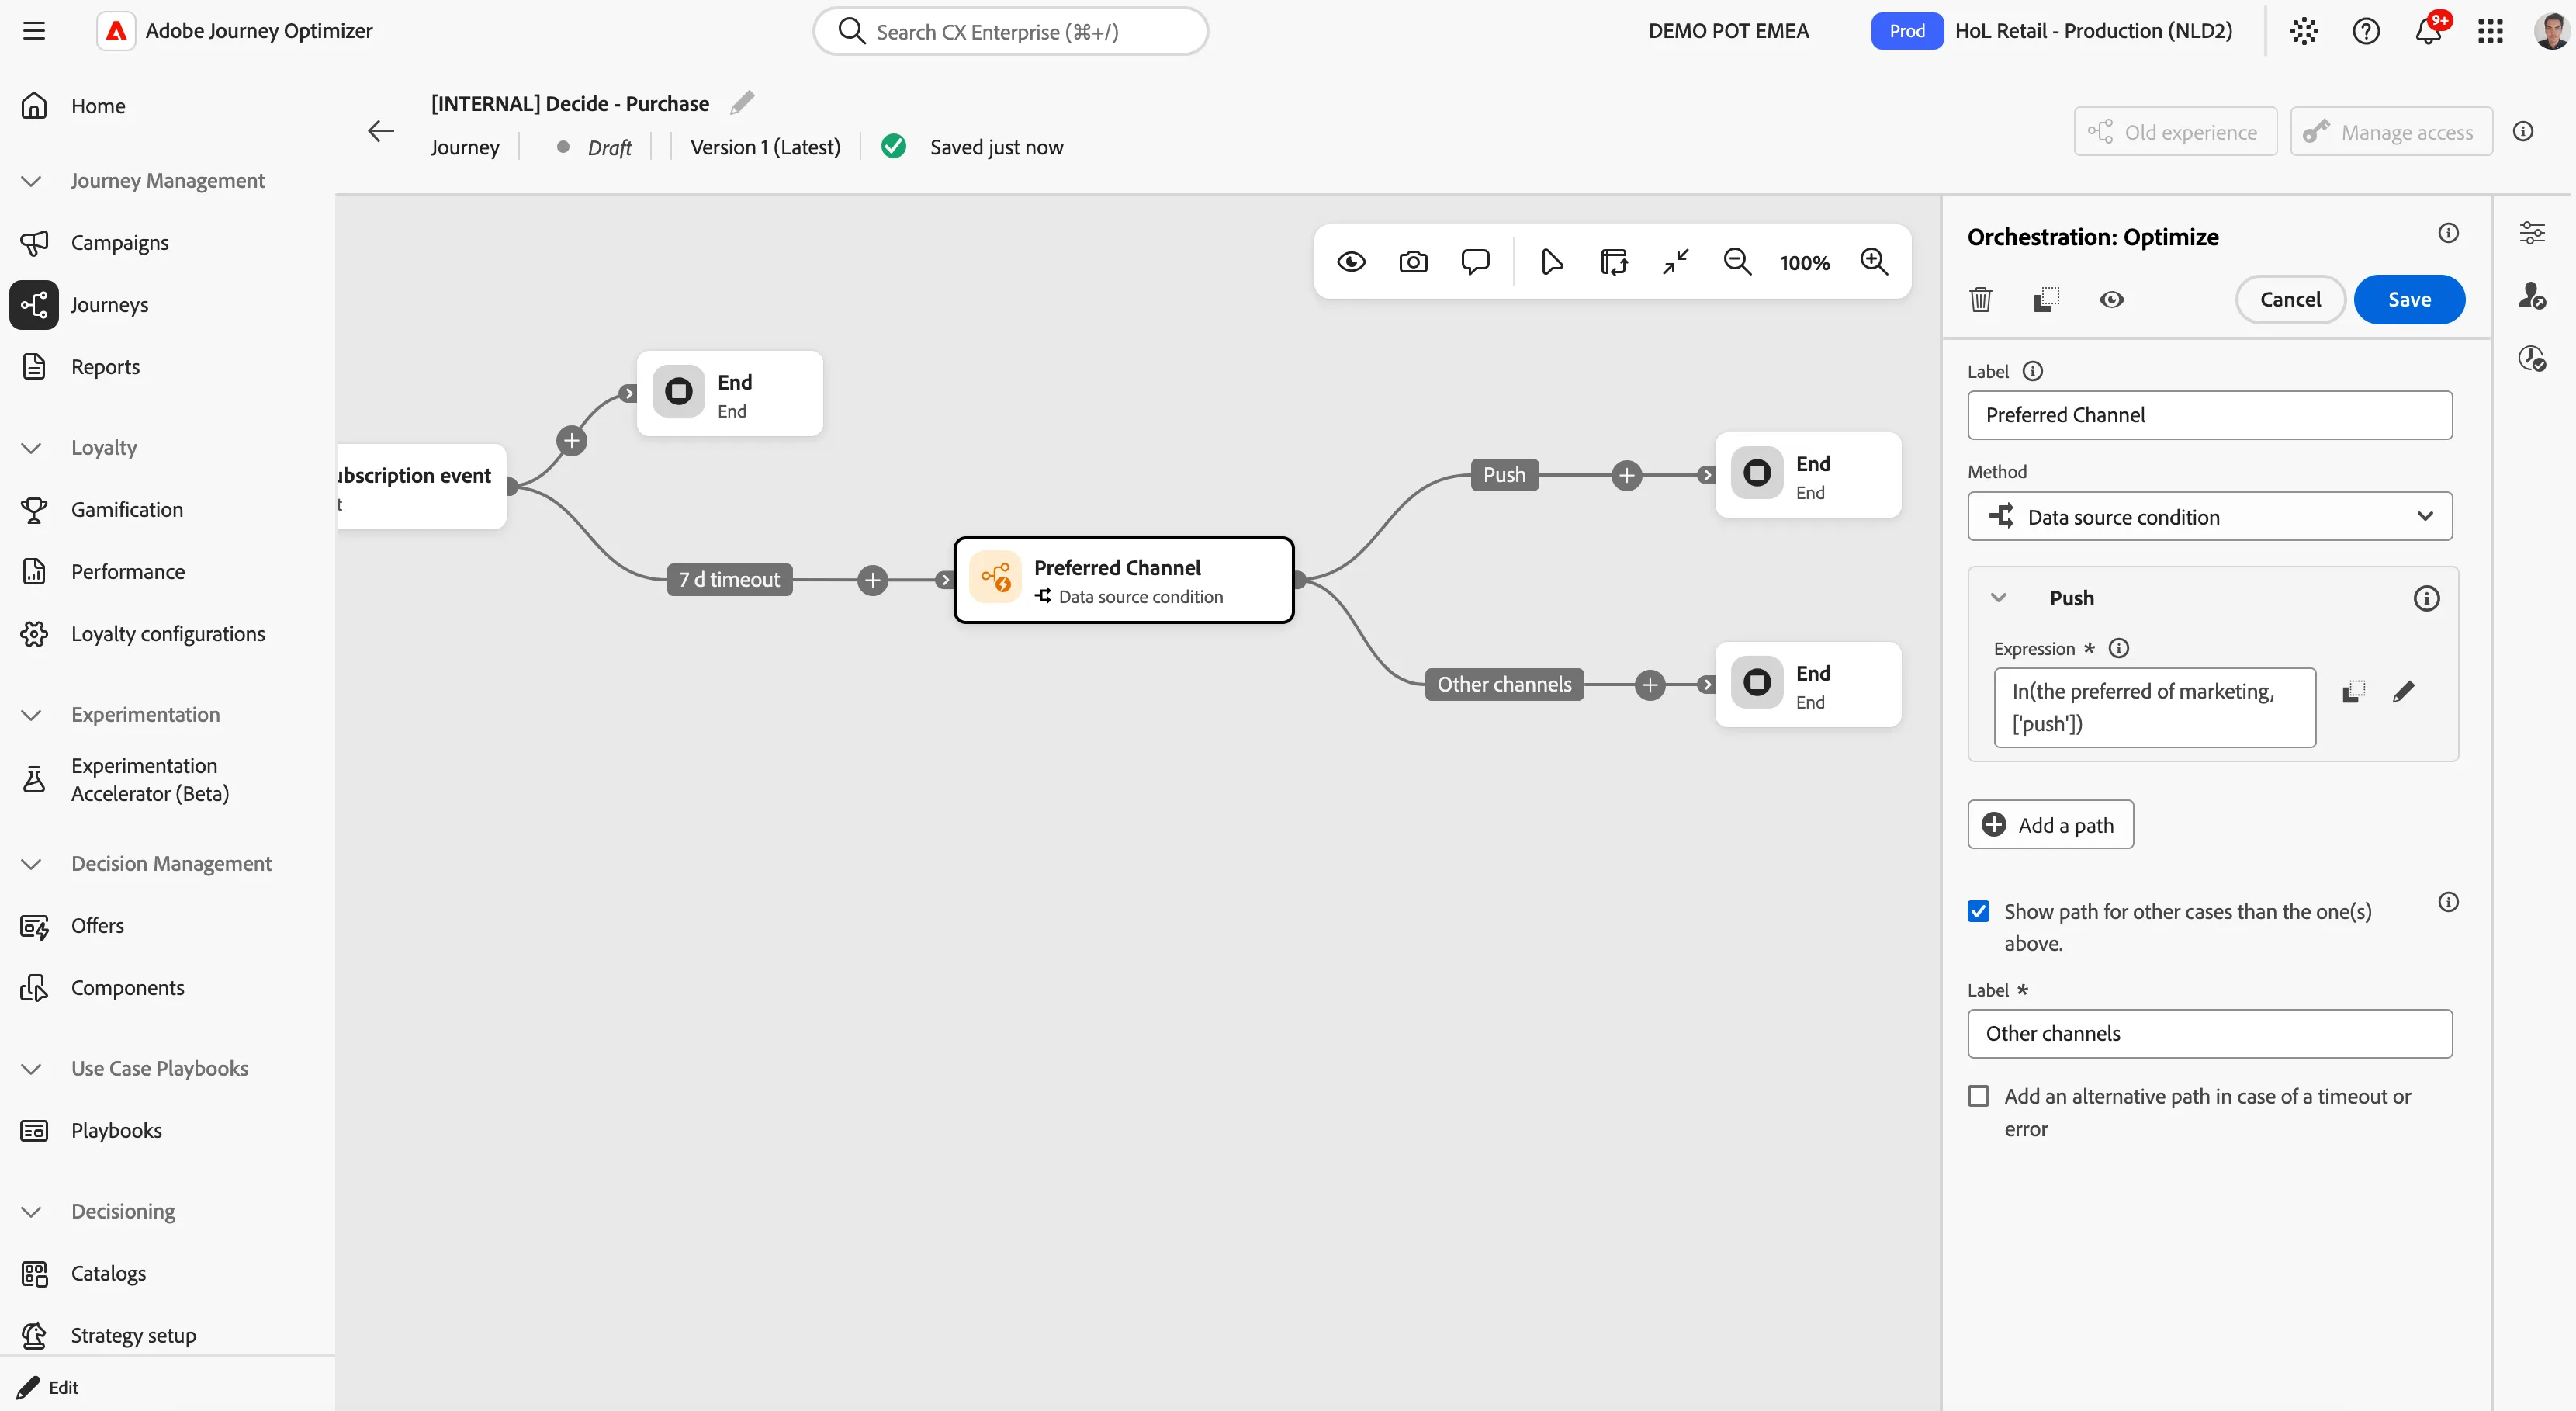Click into the Preferred Channel label field
This screenshot has height=1411, width=2576.
point(2209,415)
